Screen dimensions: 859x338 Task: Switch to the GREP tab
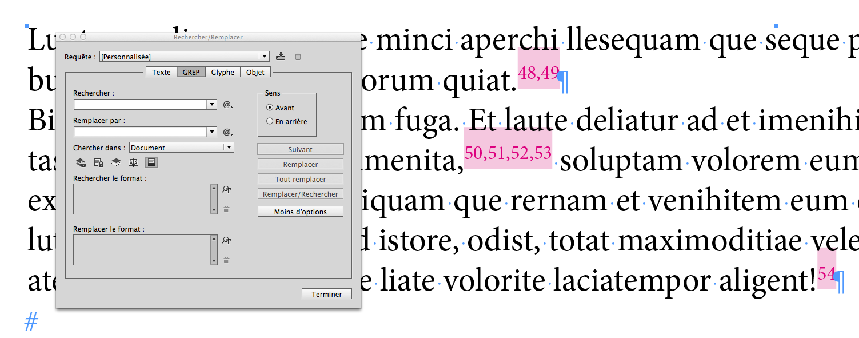(x=191, y=72)
